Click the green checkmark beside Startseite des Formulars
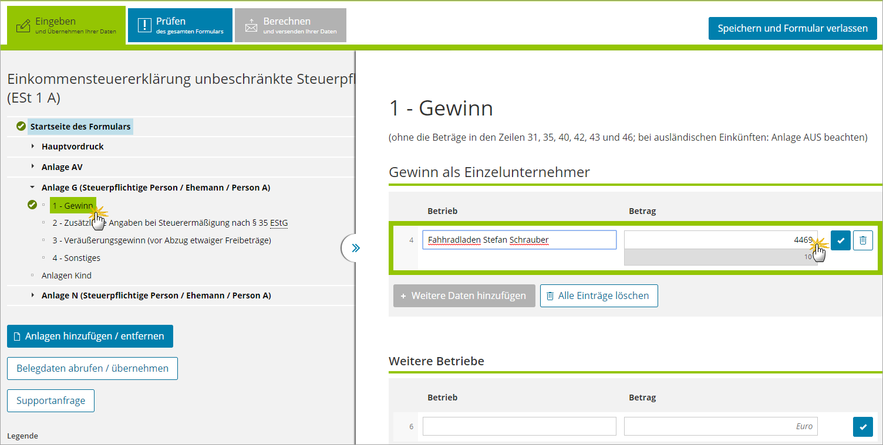This screenshot has width=883, height=445. point(21,126)
